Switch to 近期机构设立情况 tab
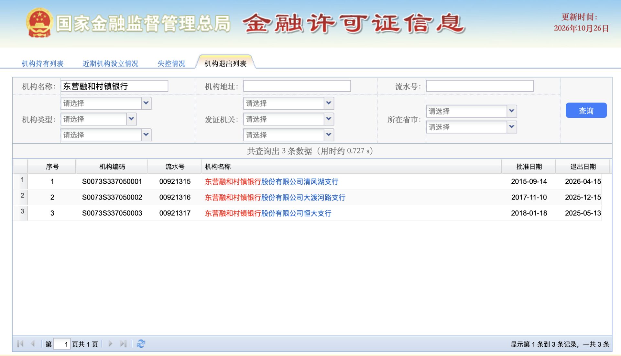 [110, 63]
